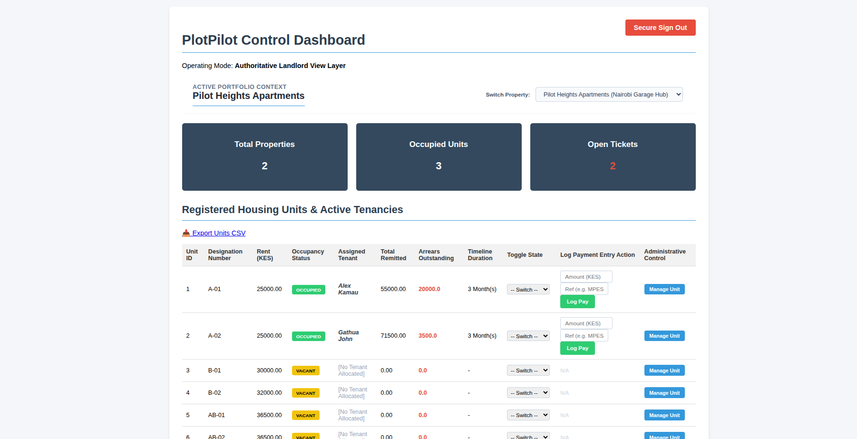Viewport: 857px width, 439px height.
Task: Click the Secure Sign Out button
Action: click(660, 28)
